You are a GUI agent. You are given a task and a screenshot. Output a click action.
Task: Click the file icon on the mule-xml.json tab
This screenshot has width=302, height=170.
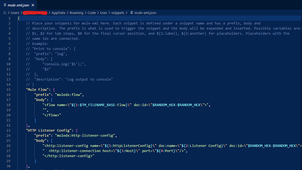5,5
